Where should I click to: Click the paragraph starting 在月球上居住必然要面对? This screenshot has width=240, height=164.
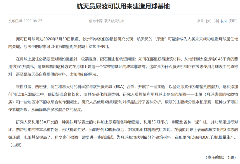click(x=123, y=67)
